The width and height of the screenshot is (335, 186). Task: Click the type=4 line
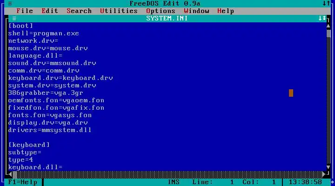(x=20, y=160)
